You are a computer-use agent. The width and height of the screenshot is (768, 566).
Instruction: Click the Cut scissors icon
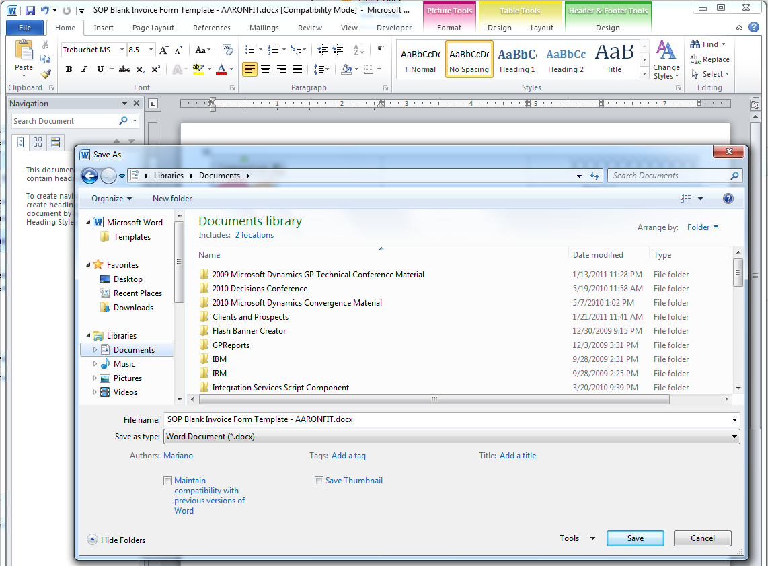(x=46, y=44)
